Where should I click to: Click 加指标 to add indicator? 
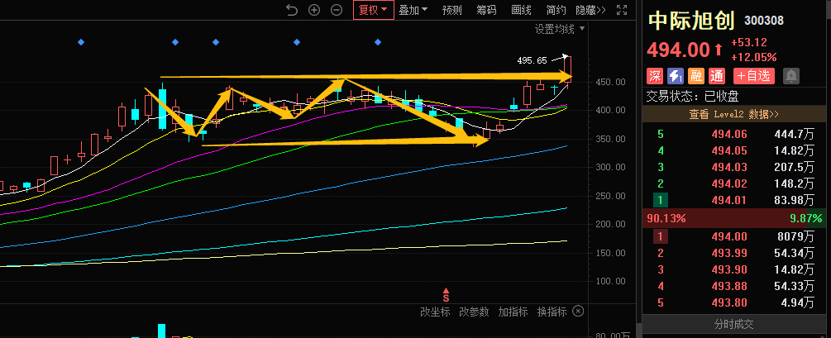point(513,312)
